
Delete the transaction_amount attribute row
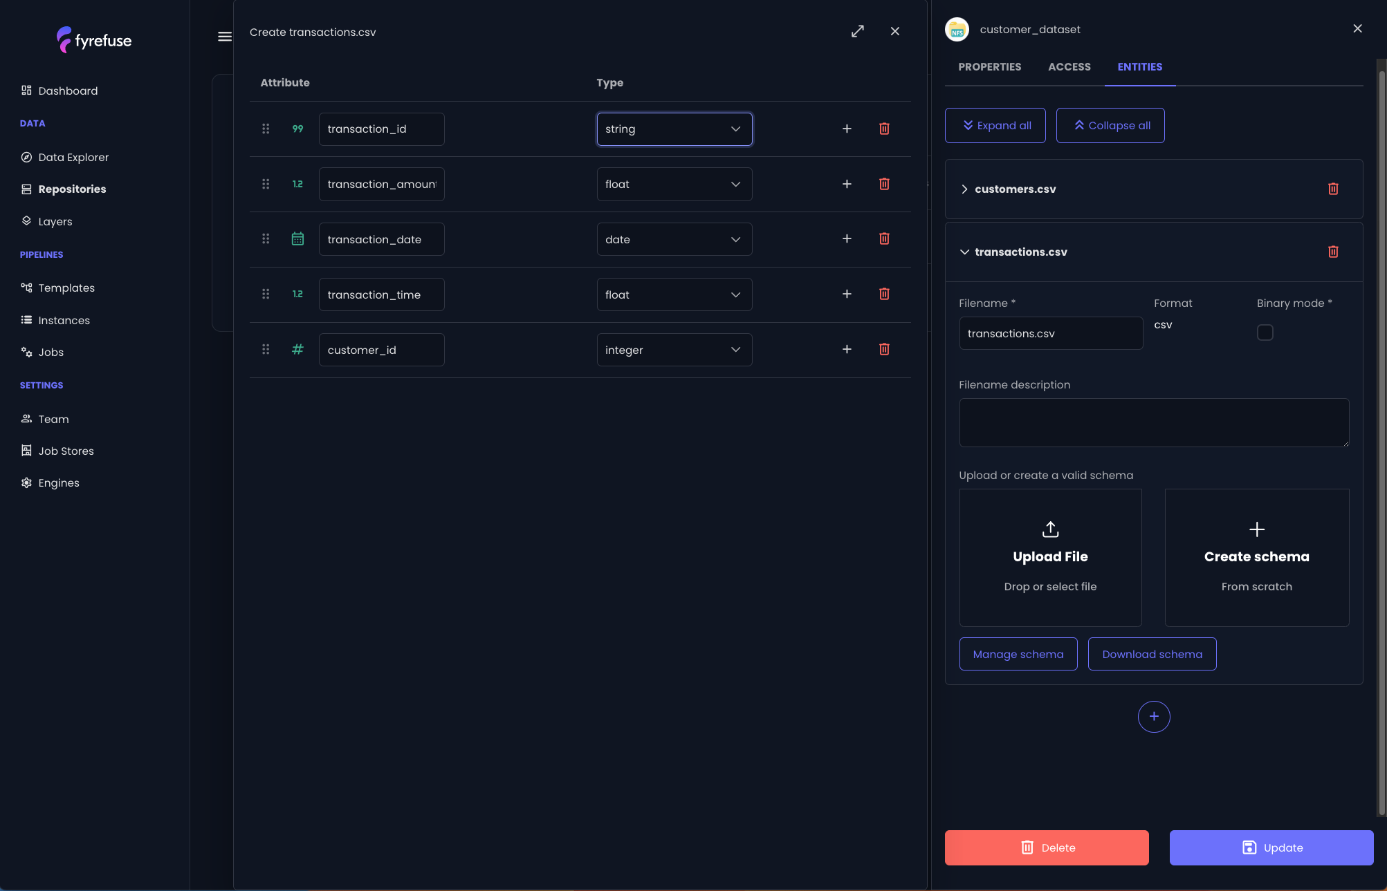pyautogui.click(x=884, y=184)
